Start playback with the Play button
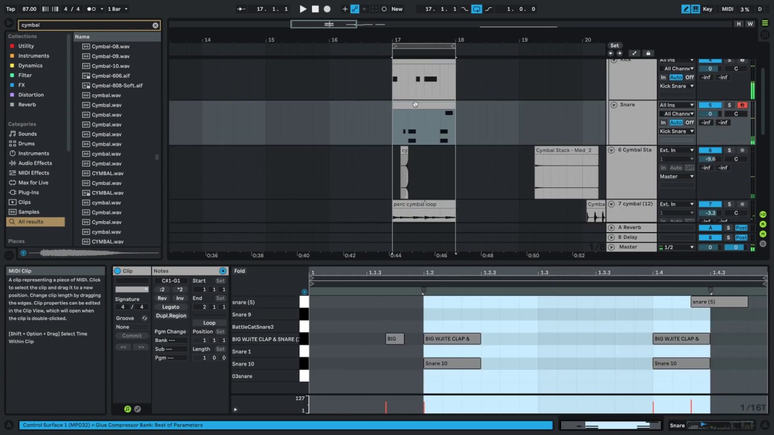The width and height of the screenshot is (774, 435). [x=303, y=9]
